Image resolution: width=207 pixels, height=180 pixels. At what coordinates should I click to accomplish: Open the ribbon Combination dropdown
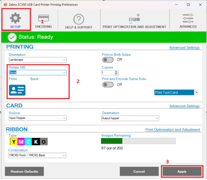tap(37, 155)
